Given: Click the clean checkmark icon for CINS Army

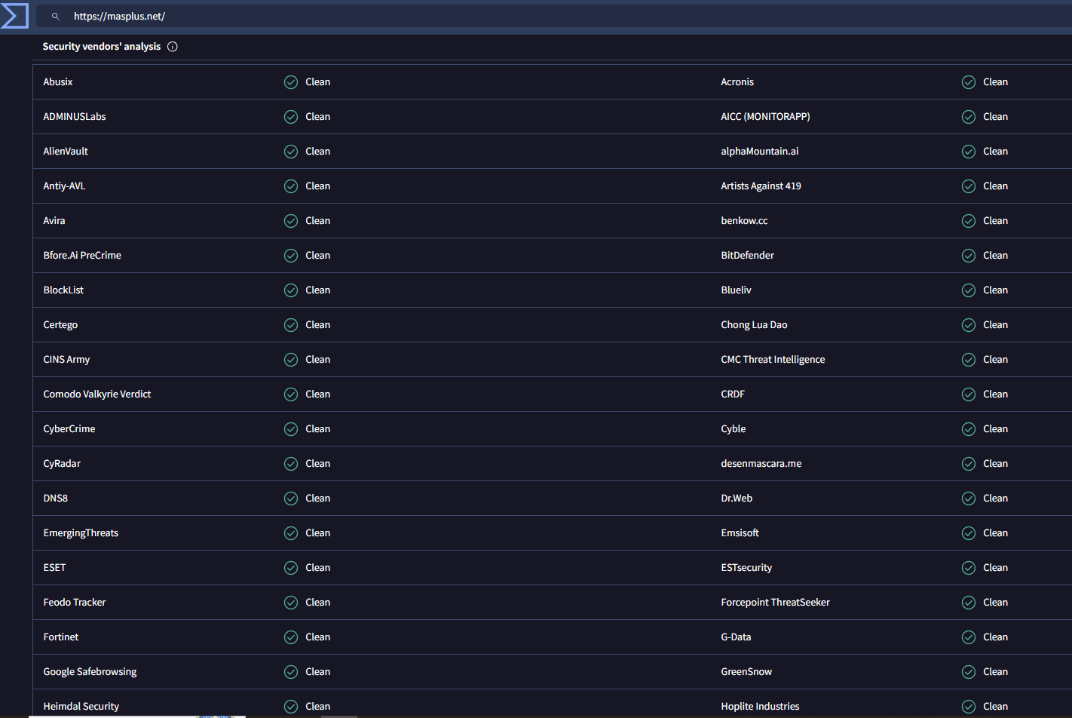Looking at the screenshot, I should coord(291,360).
